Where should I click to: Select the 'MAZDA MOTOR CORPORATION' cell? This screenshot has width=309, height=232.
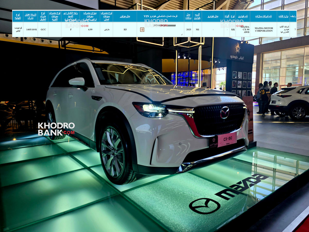coord(264,29)
